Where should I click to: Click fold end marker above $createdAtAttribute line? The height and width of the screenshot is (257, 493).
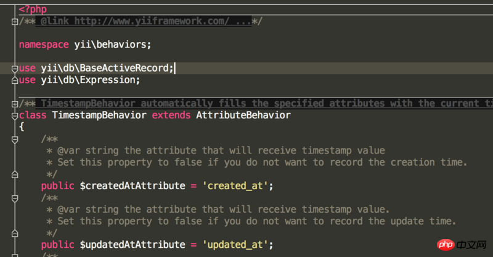point(15,174)
